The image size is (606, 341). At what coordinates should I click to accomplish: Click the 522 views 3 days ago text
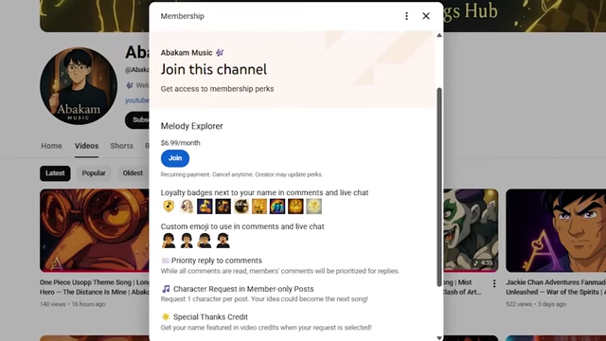tap(536, 304)
